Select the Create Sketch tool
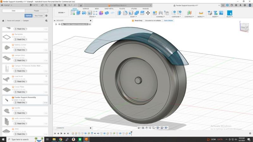 pyautogui.click(x=73, y=13)
